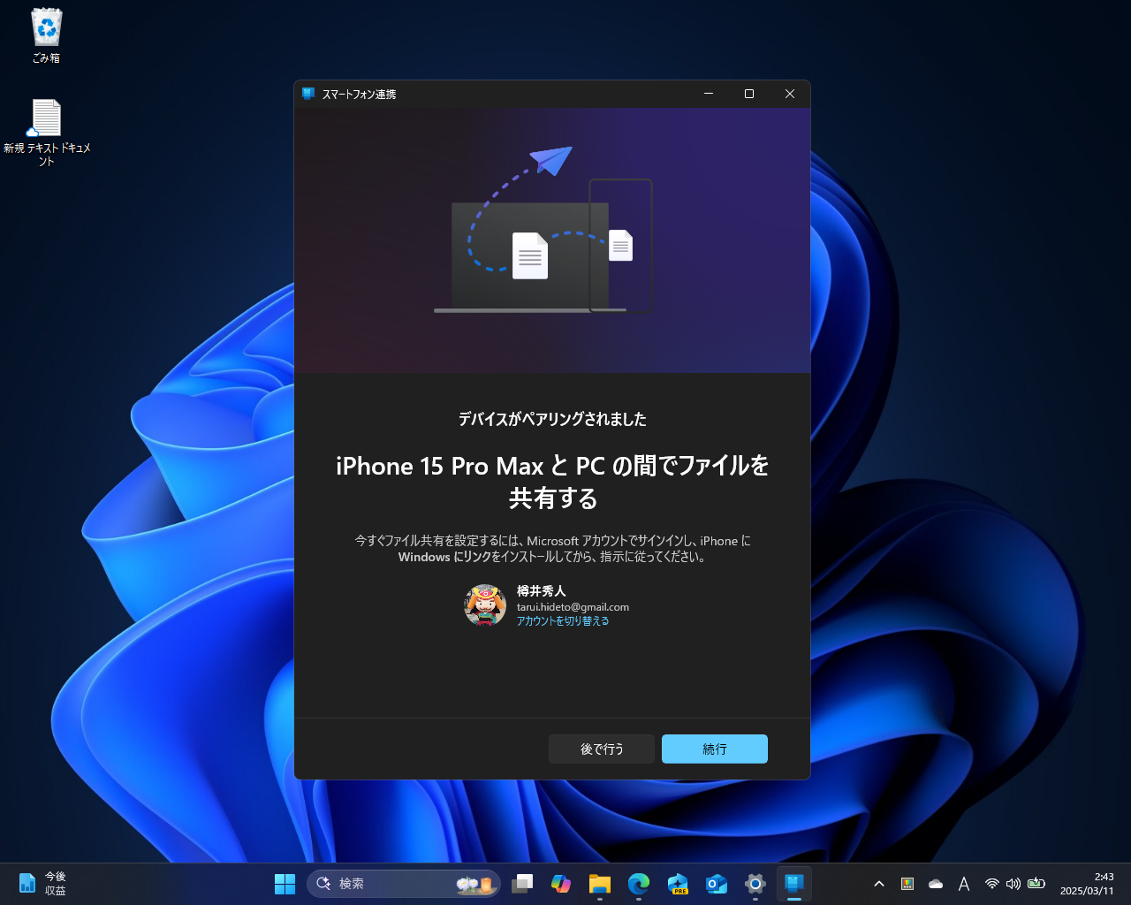This screenshot has width=1131, height=905.
Task: Click the 樽井秀人 profile avatar
Action: (485, 605)
